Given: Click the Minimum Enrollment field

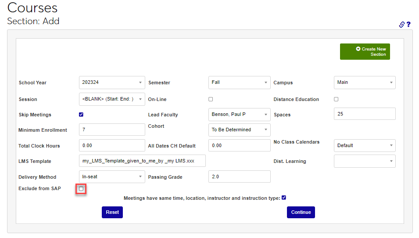Looking at the screenshot, I should click(112, 130).
